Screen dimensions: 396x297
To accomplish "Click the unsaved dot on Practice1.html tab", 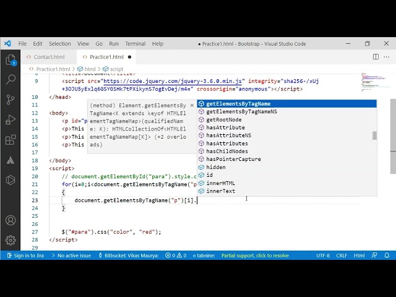I will coord(129,57).
